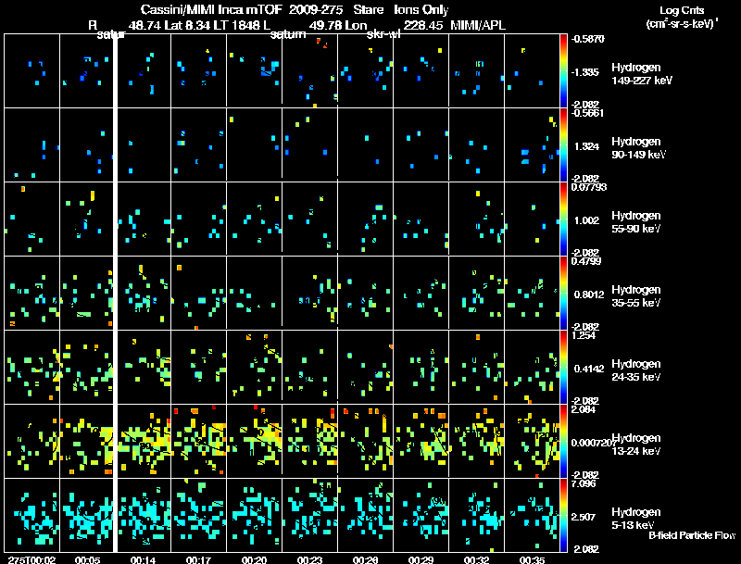741x564 pixels.
Task: Click the color scale bar for 55-90 keV
Action: point(563,219)
